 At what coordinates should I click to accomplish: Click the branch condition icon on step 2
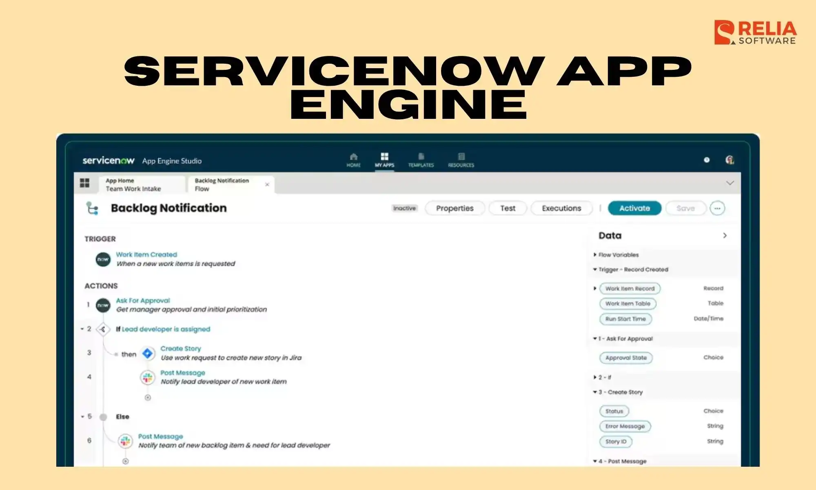click(x=103, y=329)
